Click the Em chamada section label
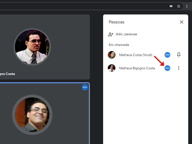This screenshot has width=192, height=144. coord(119,45)
